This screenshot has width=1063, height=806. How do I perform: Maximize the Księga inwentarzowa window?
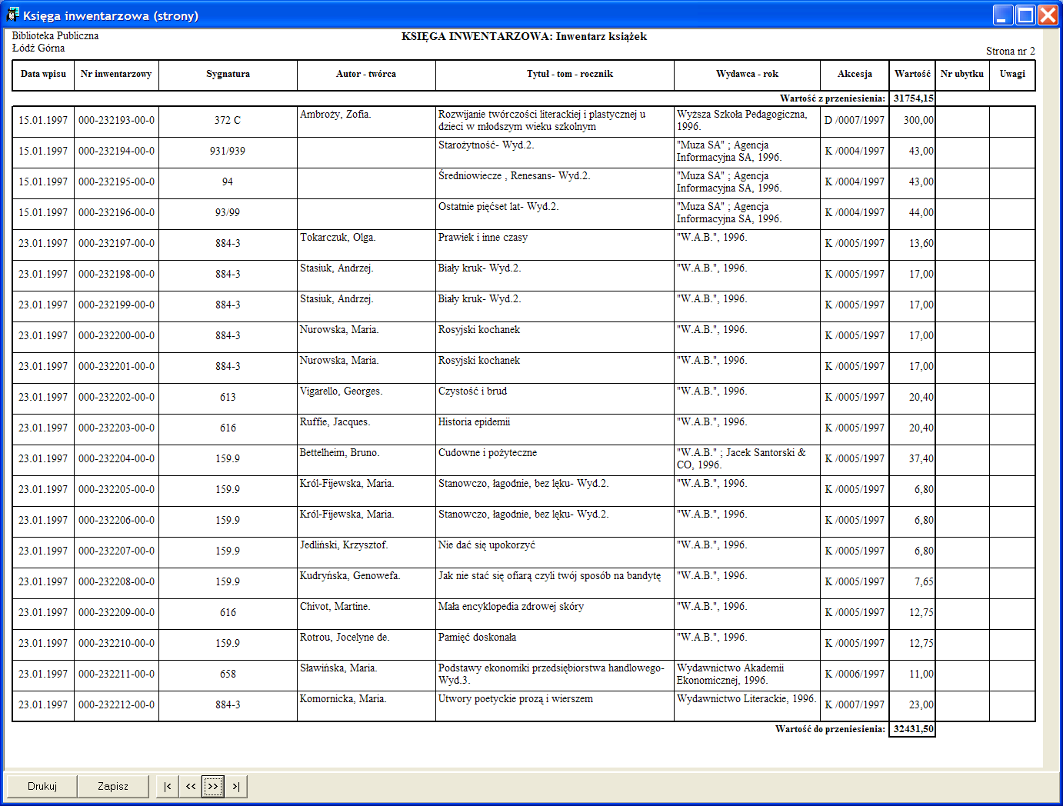coord(1025,15)
